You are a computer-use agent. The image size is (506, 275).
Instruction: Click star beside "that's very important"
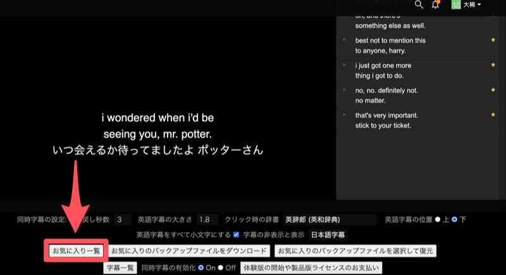(493, 115)
